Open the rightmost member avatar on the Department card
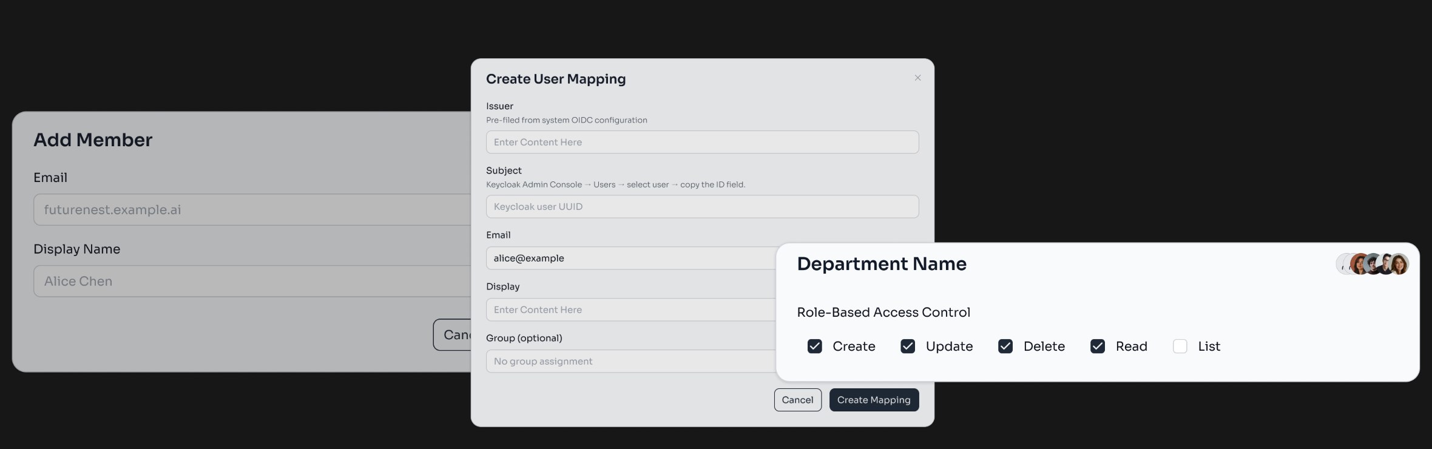This screenshot has width=1432, height=449. click(x=1399, y=265)
